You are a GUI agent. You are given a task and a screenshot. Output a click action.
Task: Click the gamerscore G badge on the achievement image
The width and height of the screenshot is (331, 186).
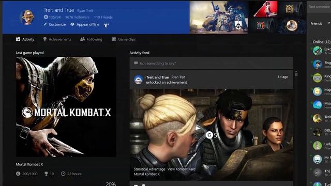tap(209, 135)
